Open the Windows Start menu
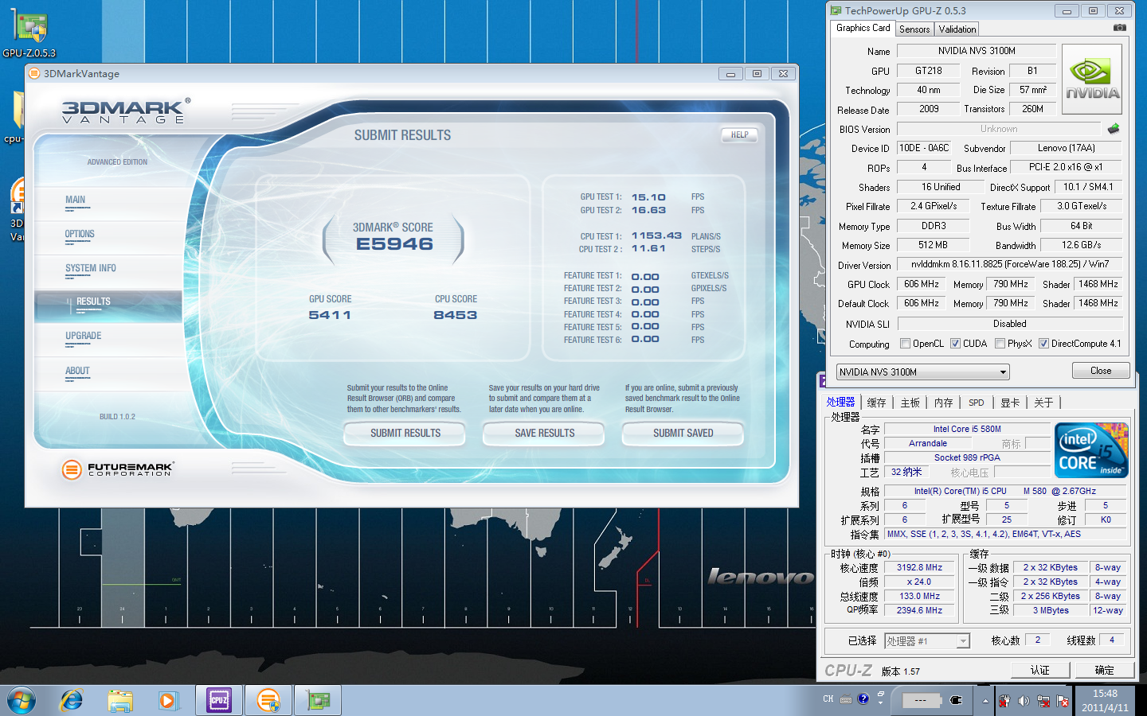 coord(22,701)
